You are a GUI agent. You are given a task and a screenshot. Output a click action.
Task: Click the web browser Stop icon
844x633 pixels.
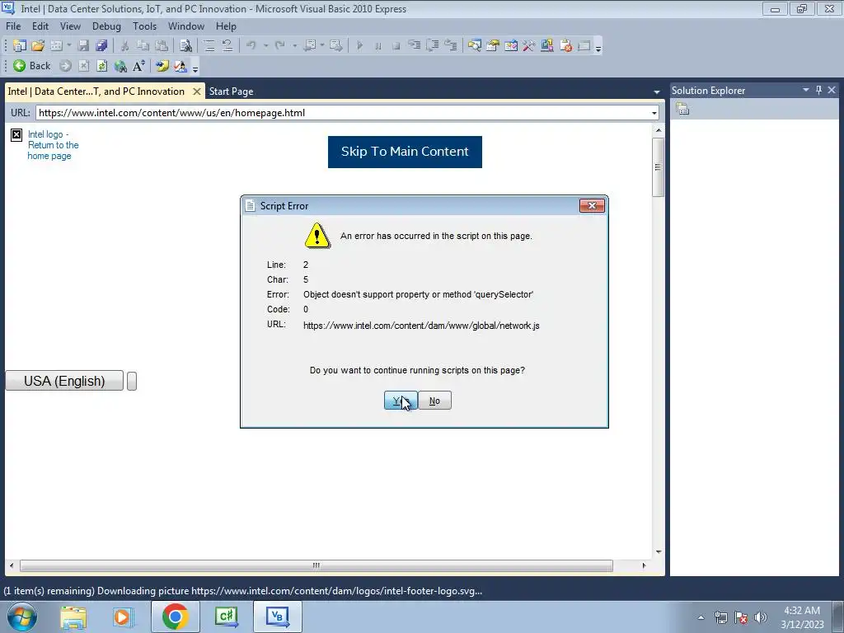pyautogui.click(x=83, y=66)
